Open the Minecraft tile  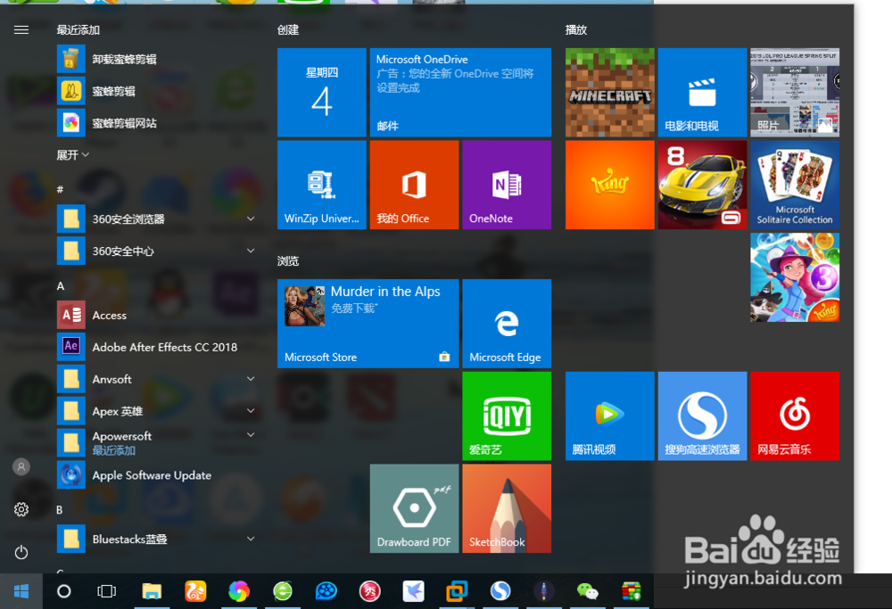coord(610,92)
